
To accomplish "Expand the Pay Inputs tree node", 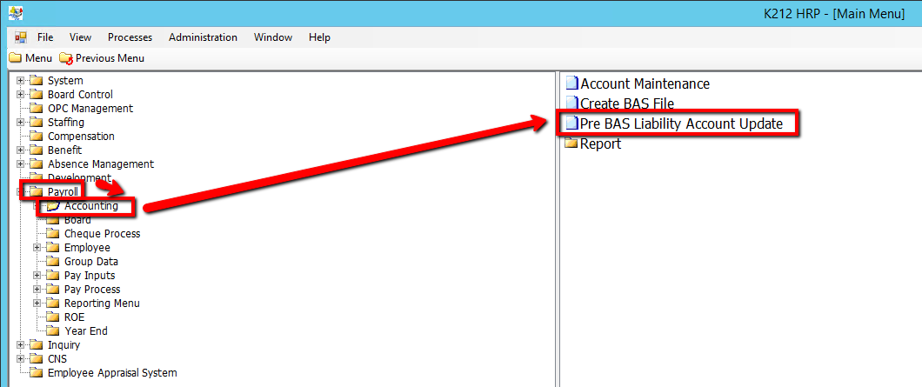I will pos(37,276).
